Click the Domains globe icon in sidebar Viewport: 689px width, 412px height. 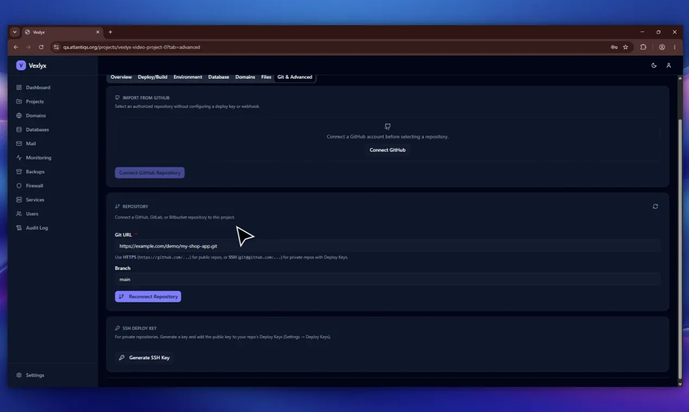click(19, 115)
